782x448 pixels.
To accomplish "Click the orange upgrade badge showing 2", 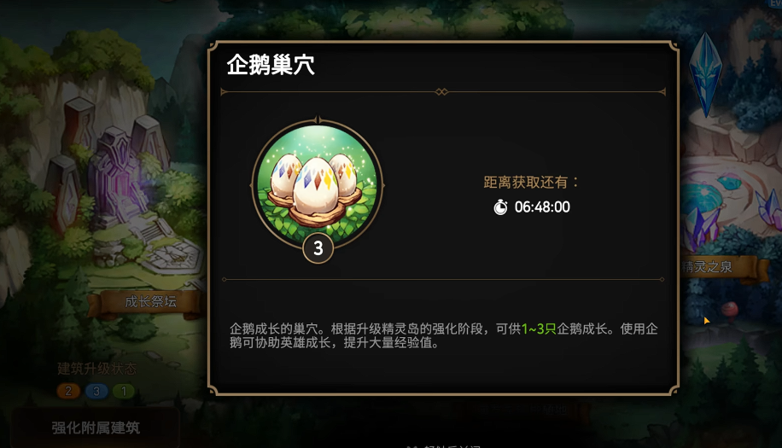I will click(x=68, y=391).
